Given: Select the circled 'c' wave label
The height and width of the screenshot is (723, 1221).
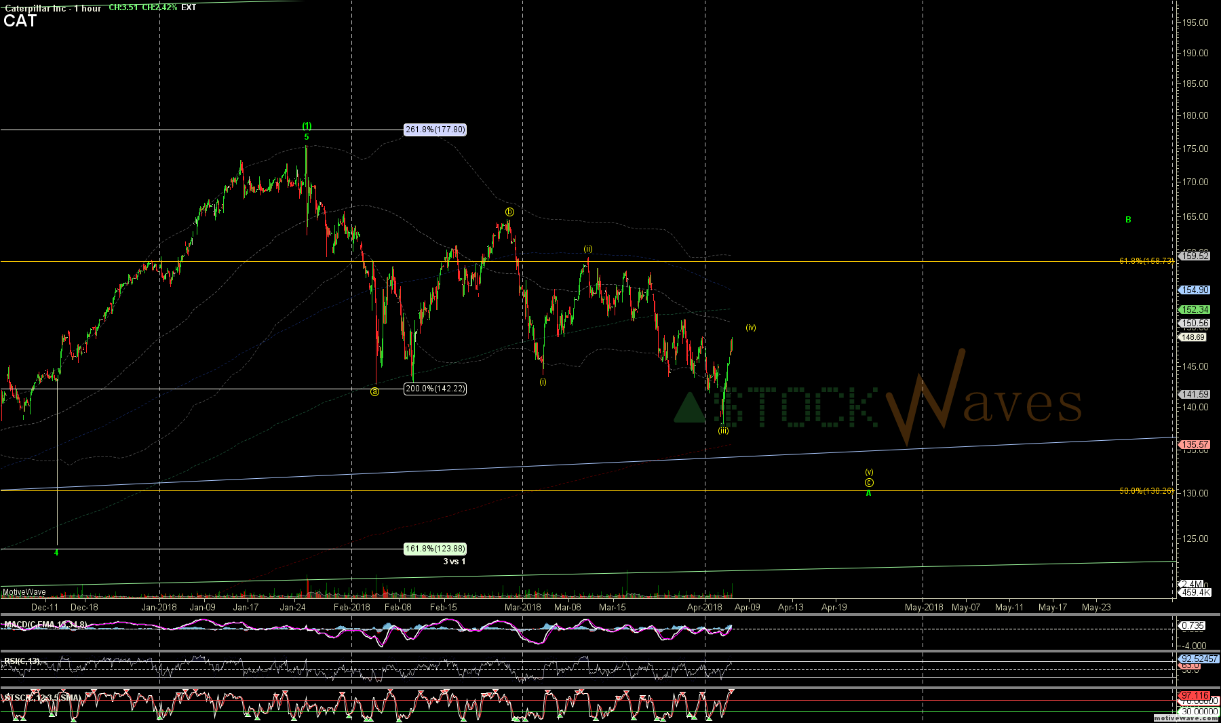Looking at the screenshot, I should pos(869,483).
